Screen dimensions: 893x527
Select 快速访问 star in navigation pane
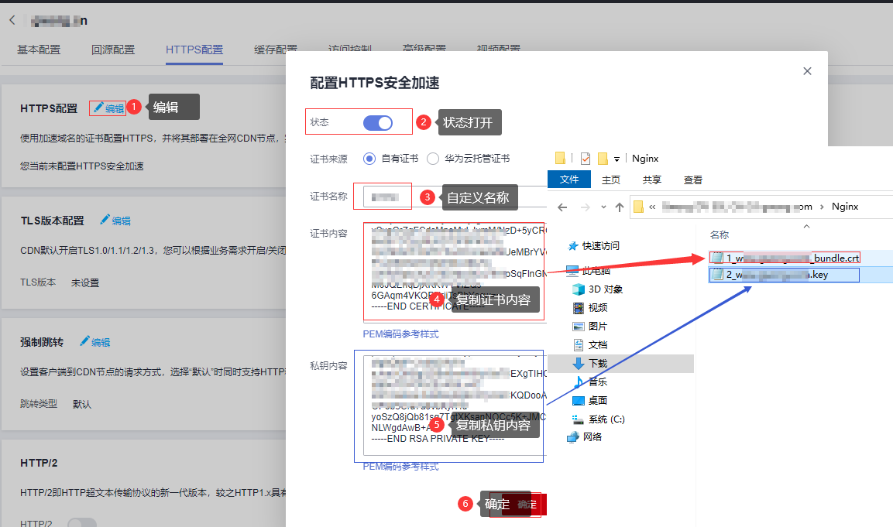[573, 246]
